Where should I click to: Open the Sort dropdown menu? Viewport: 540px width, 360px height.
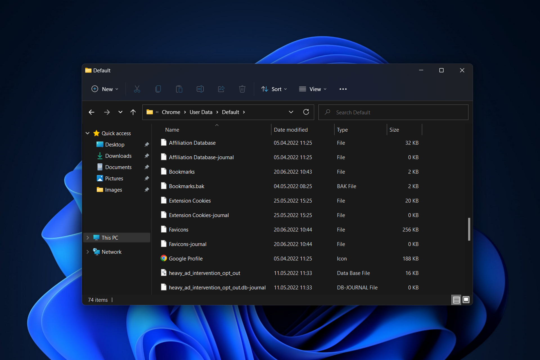click(x=274, y=89)
